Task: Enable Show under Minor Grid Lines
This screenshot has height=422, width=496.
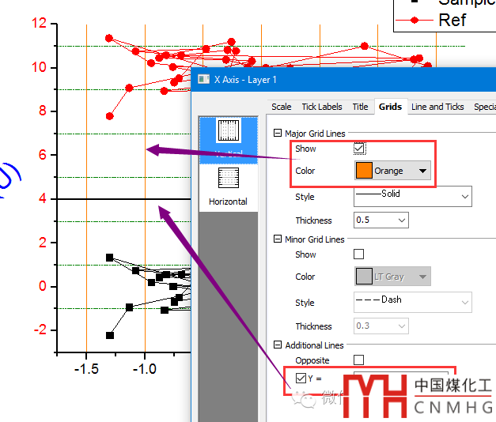Action: click(x=359, y=254)
